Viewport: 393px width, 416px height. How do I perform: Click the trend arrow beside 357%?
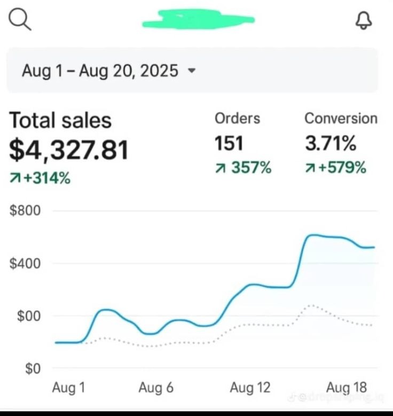click(220, 168)
